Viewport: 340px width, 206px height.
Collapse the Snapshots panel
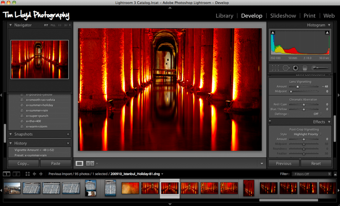(x=10, y=134)
